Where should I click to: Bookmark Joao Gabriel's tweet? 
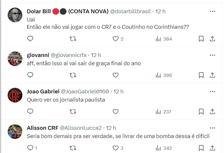(201, 112)
